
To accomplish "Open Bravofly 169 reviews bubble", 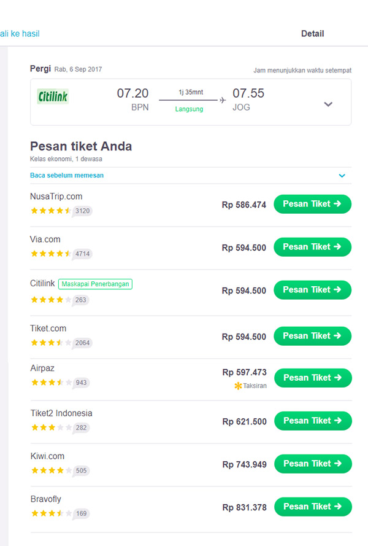I will point(80,513).
